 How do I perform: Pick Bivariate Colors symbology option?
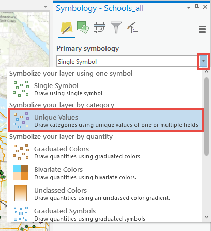106,172
